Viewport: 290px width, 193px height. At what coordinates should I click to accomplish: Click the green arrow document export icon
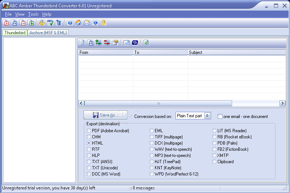[x=31, y=23]
